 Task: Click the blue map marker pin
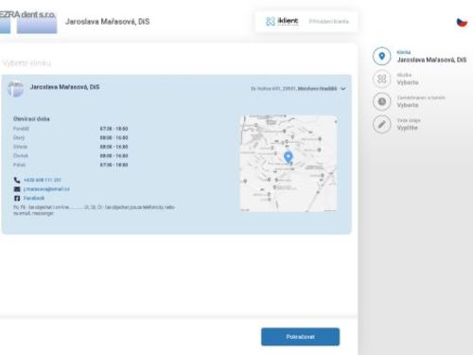click(288, 157)
